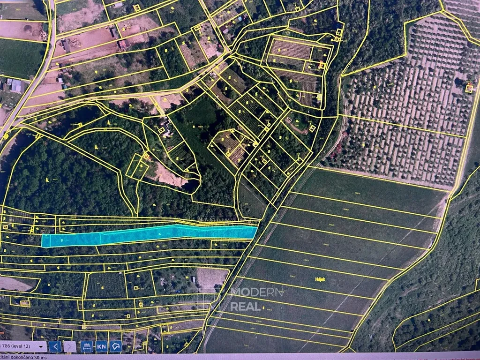Go back with the left arrow button

(x=55, y=346)
